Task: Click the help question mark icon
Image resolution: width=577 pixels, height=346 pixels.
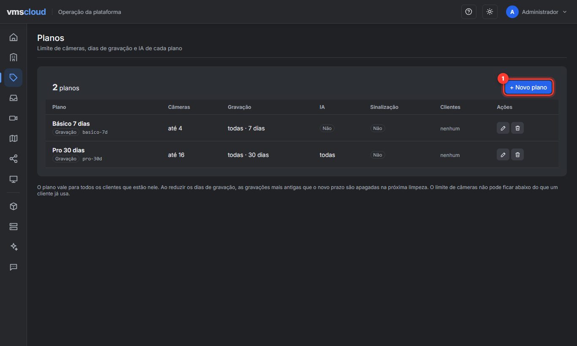Action: click(468, 12)
